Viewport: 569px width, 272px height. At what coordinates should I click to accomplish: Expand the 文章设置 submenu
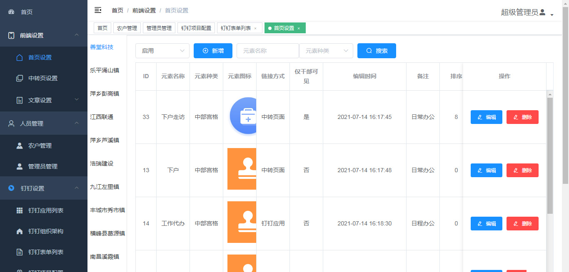[40, 100]
